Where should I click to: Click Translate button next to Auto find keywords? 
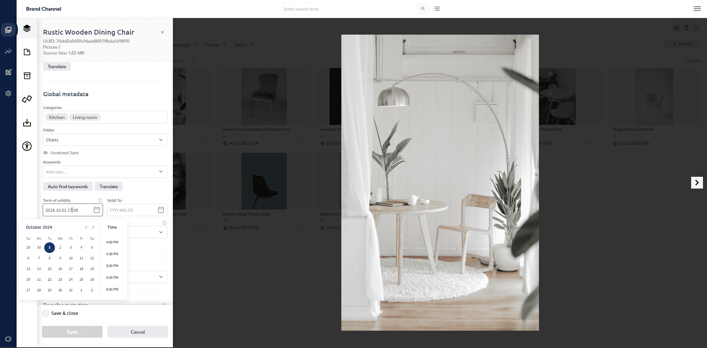click(x=108, y=187)
